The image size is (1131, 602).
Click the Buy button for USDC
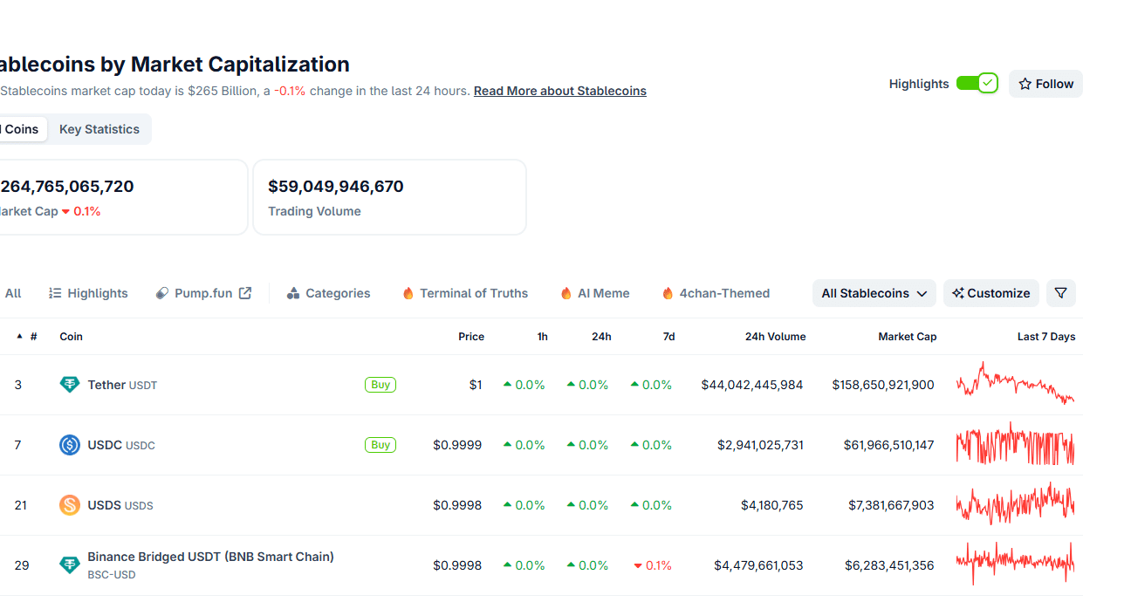pyautogui.click(x=380, y=445)
